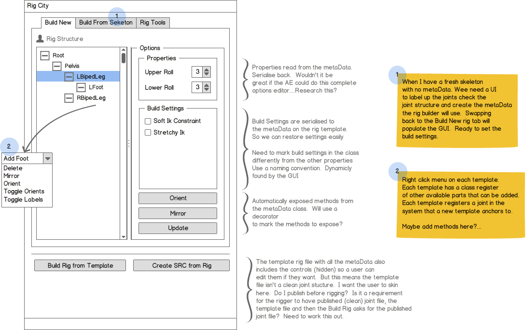Collapse the LBipedLeg node box
The width and height of the screenshot is (526, 330).
[69, 77]
